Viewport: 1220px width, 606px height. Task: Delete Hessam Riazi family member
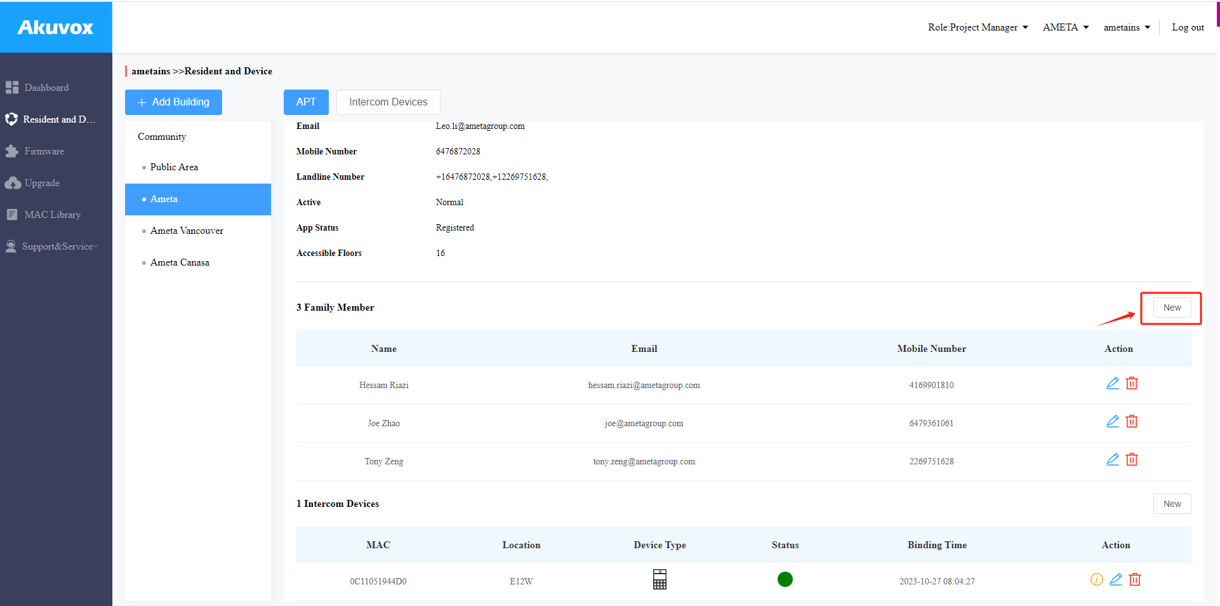[x=1132, y=383]
